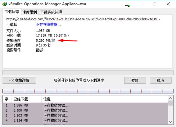
Task: Cancel the download with 取消
Action: click(x=160, y=80)
